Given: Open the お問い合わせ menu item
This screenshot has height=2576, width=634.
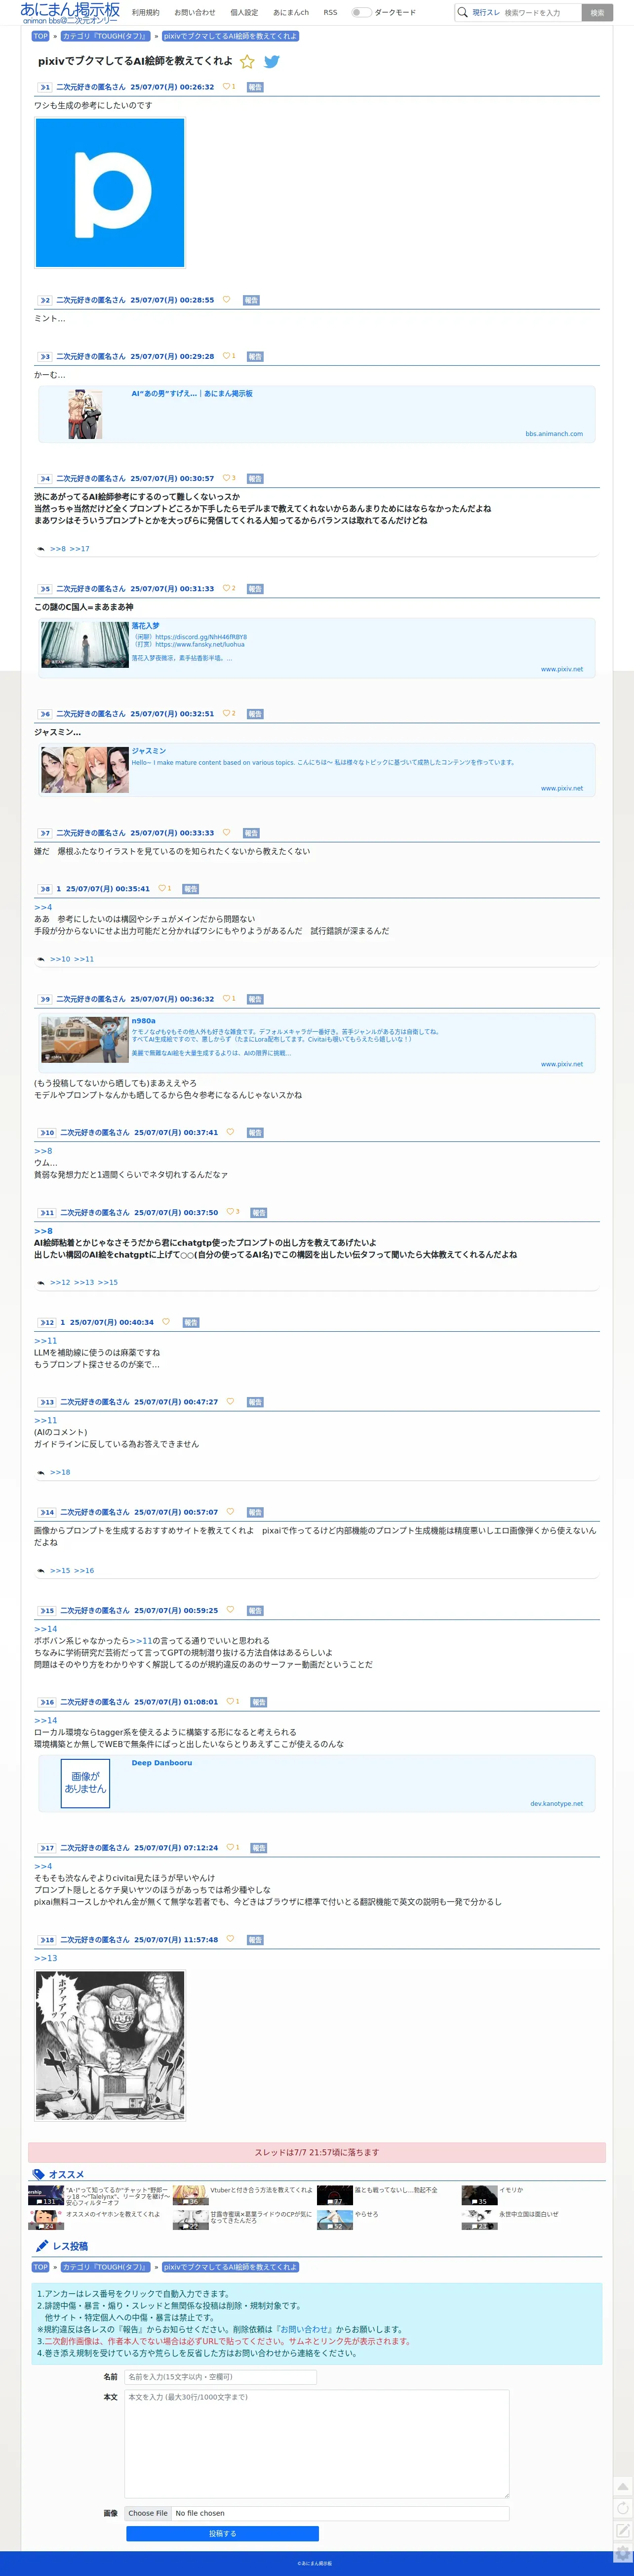Looking at the screenshot, I should (195, 13).
